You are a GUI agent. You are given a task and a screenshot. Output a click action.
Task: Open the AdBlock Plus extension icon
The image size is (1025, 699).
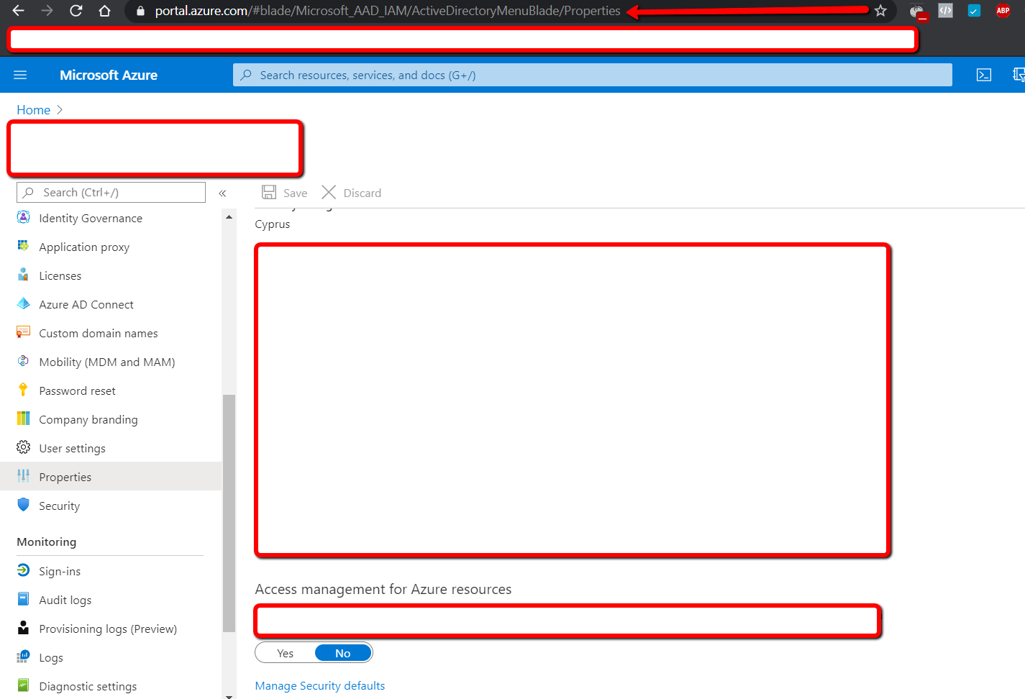tap(1003, 11)
